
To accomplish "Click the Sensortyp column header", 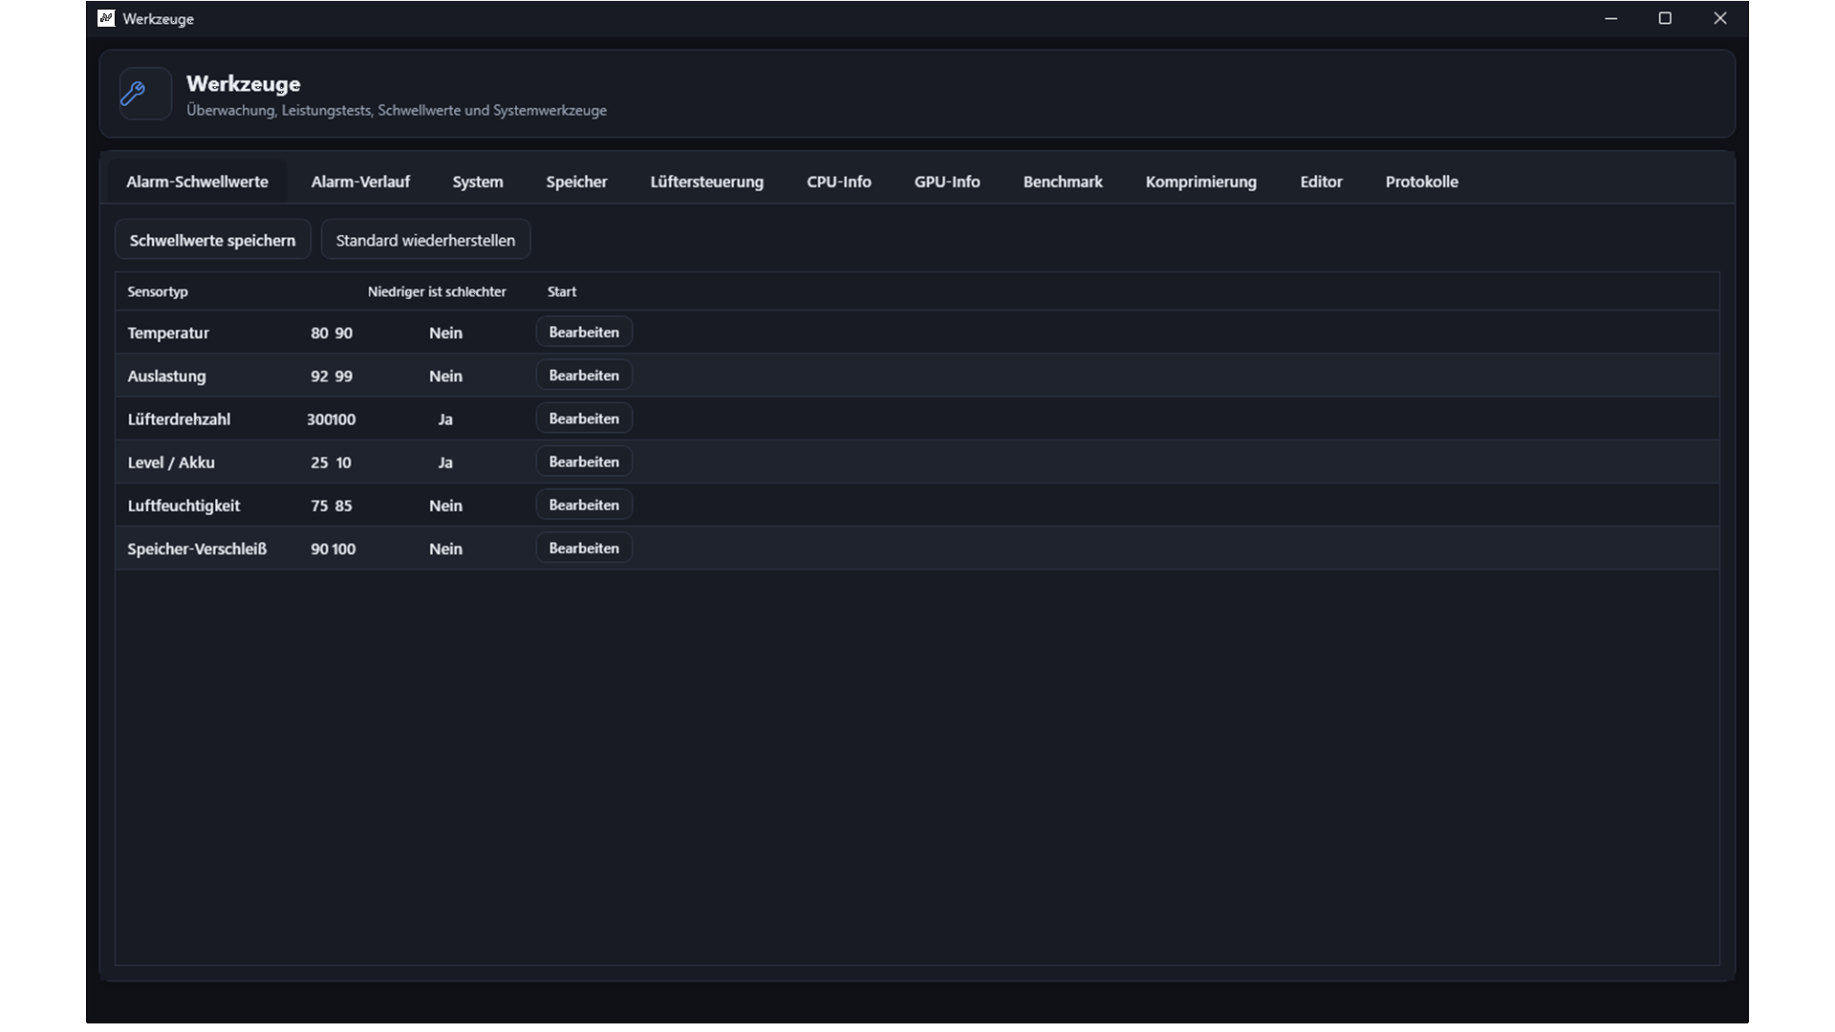I will pos(158,291).
